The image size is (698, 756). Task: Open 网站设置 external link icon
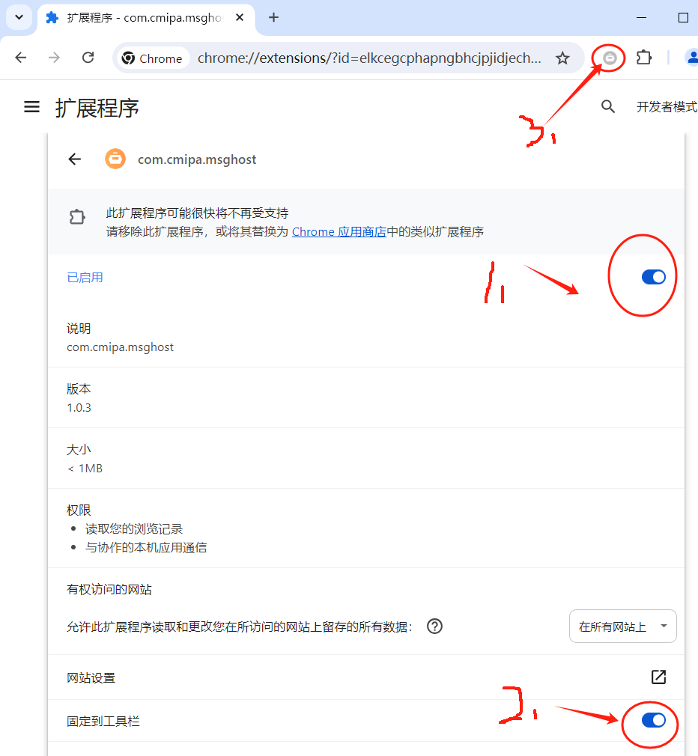click(x=658, y=677)
